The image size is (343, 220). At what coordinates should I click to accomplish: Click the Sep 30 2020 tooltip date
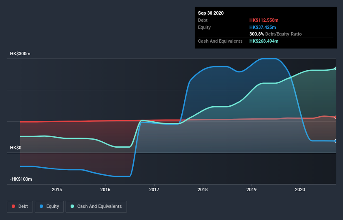tap(211, 13)
